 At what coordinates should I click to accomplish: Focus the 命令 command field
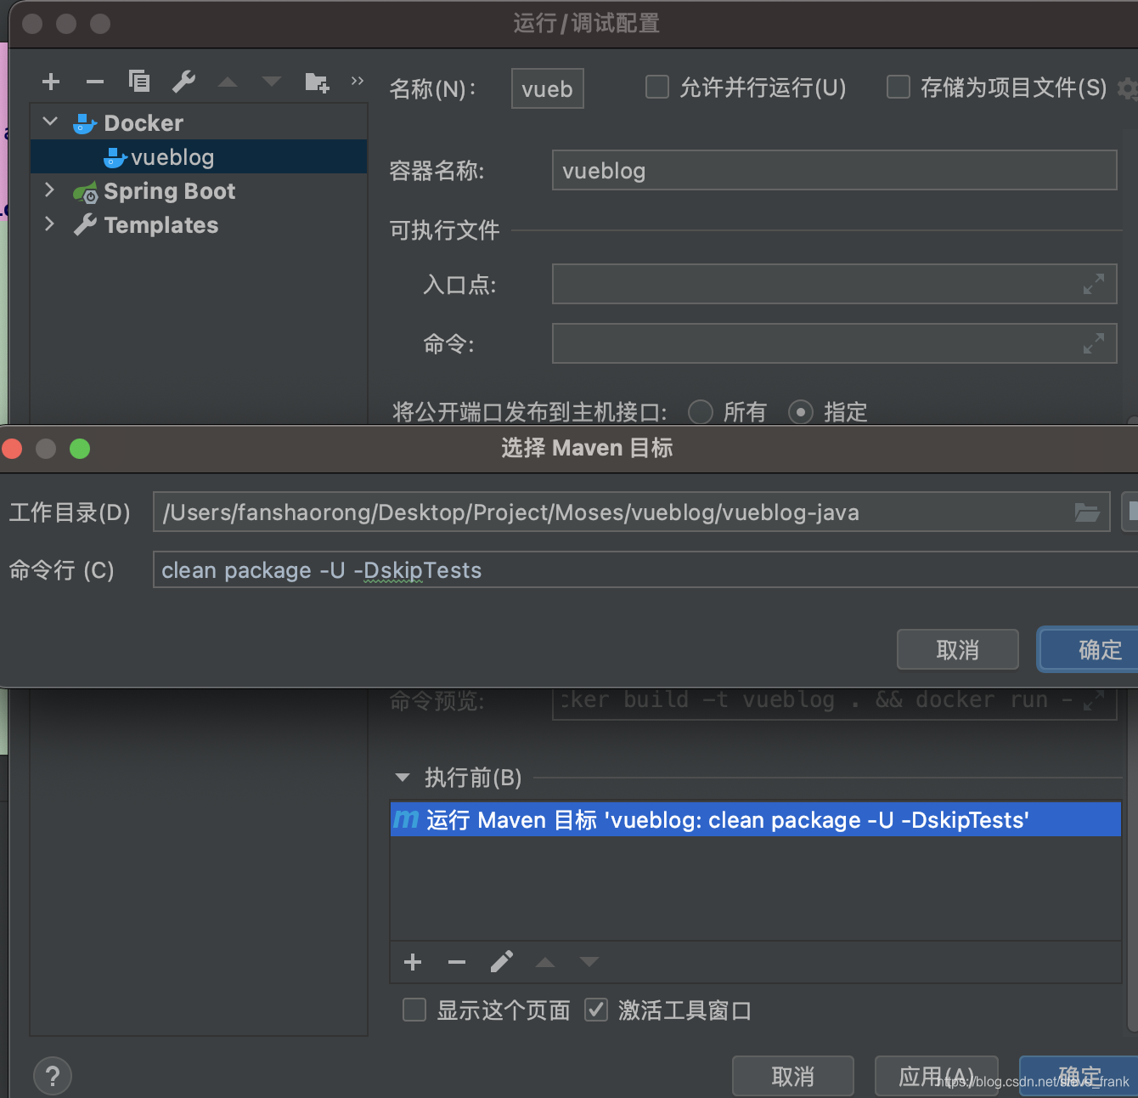834,343
